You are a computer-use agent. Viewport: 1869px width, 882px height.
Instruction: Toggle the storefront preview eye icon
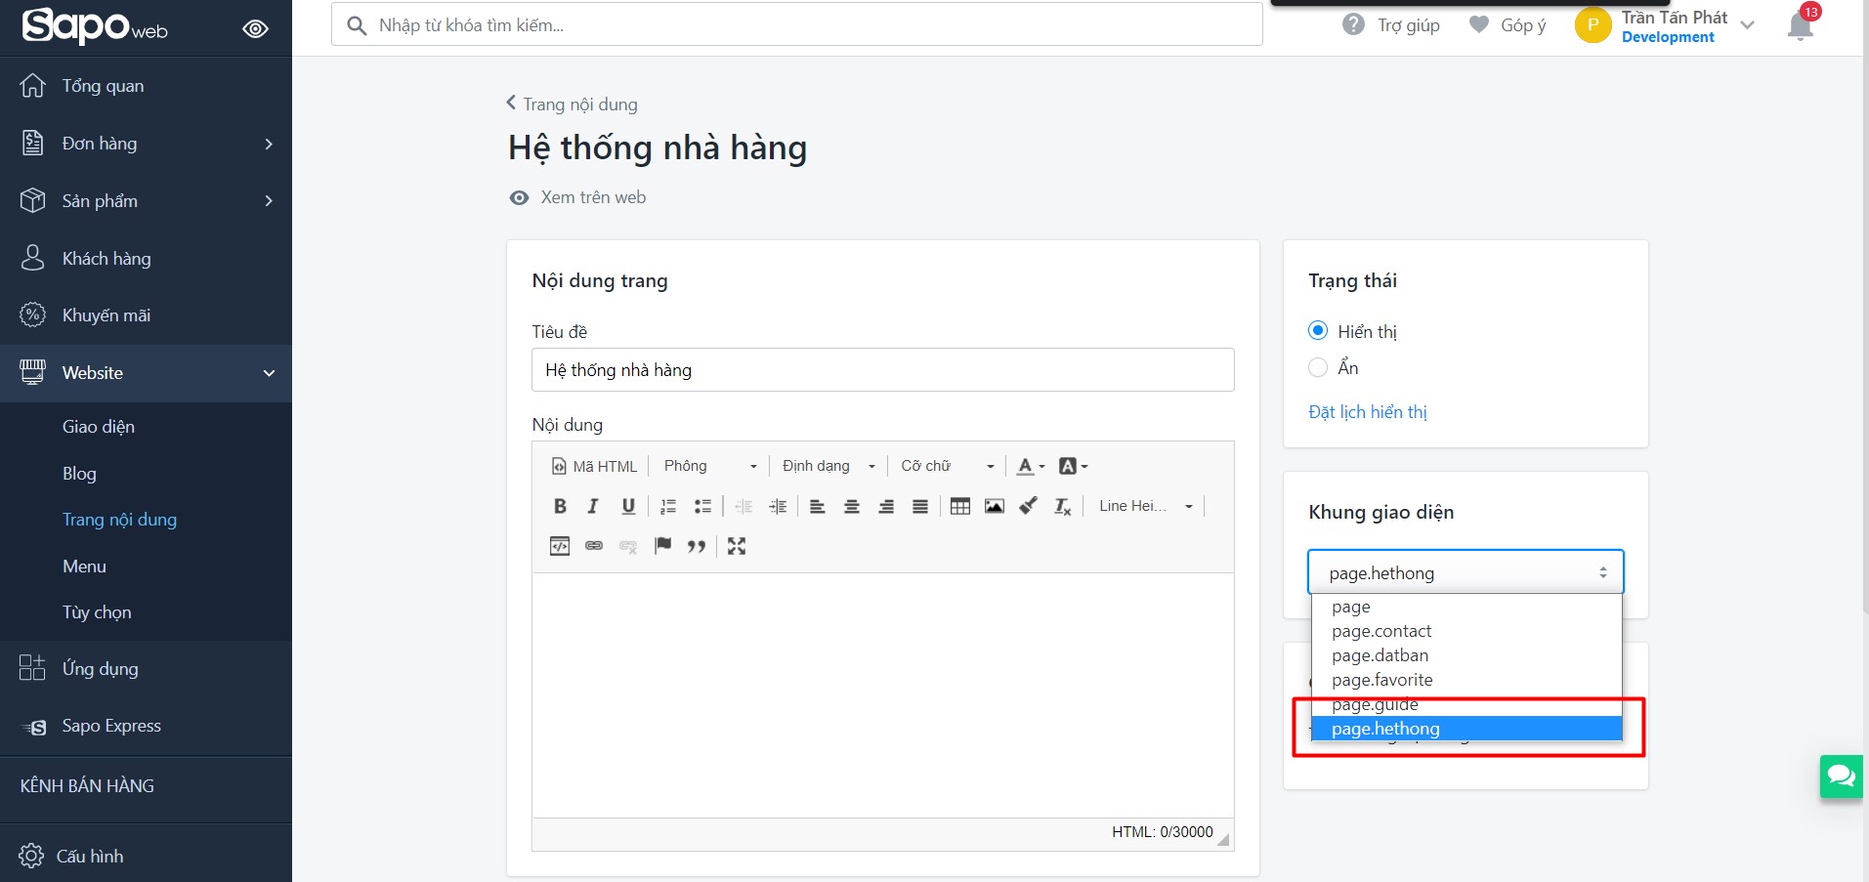(x=255, y=29)
